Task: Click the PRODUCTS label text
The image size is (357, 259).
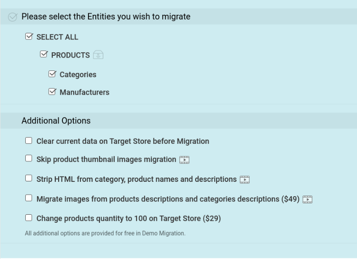Action: 70,55
